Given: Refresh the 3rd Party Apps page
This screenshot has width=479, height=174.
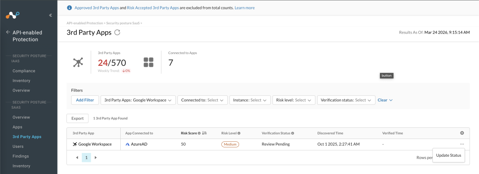Looking at the screenshot, I should tap(117, 33).
